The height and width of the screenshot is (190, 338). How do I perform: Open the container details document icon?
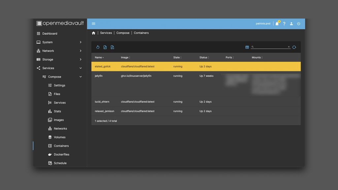105,47
